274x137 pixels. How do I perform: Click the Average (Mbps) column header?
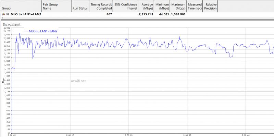145,6
